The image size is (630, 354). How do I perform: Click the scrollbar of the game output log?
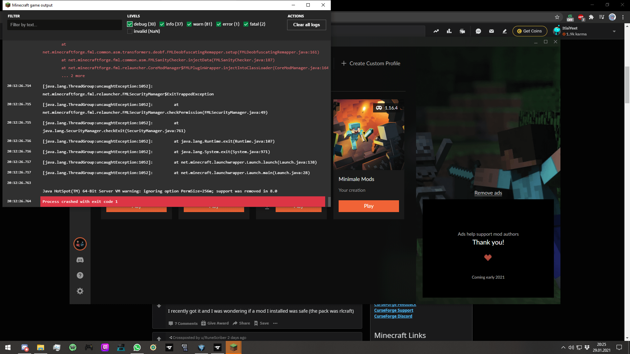tap(329, 202)
